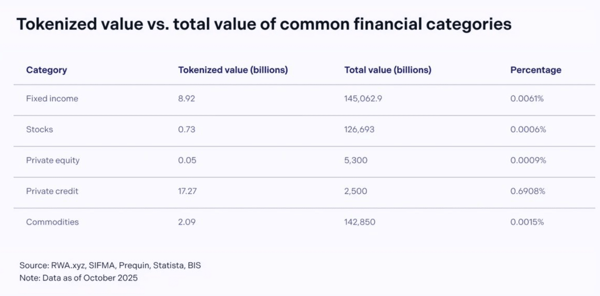
Task: Select the "Private equity" row label
Action: tap(52, 160)
